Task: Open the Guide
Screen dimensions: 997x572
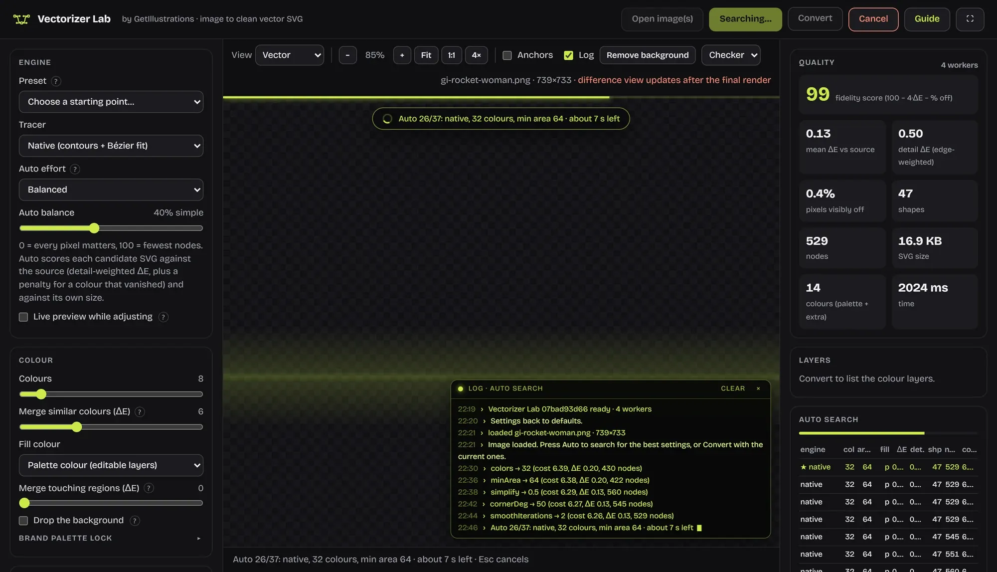Action: 927,19
